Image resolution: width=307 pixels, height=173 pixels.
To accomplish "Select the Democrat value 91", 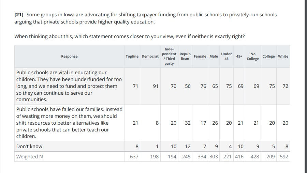I will pos(156,86).
